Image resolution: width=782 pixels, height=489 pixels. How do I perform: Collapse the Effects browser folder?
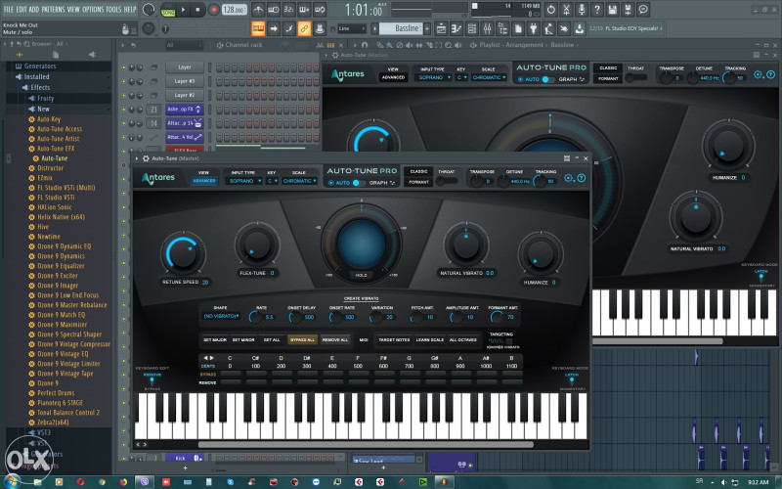click(40, 87)
